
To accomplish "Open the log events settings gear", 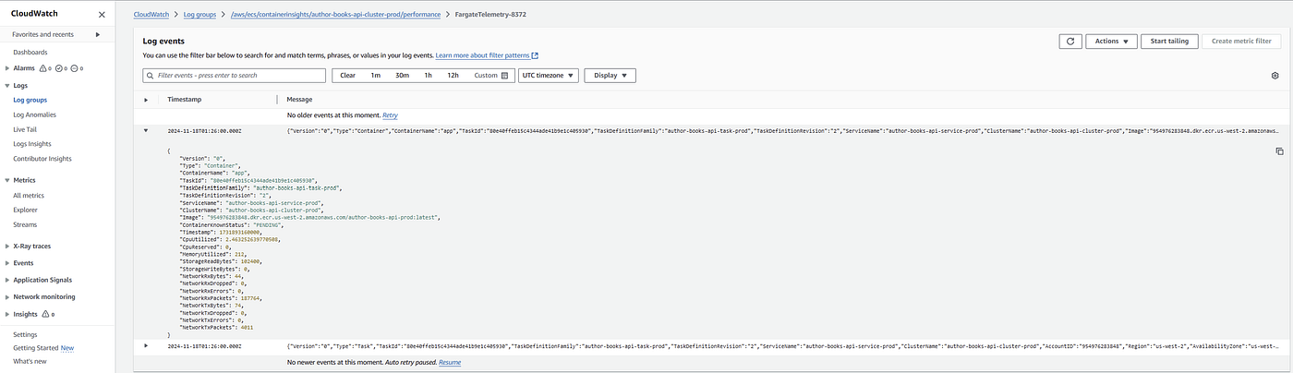I will (1275, 76).
